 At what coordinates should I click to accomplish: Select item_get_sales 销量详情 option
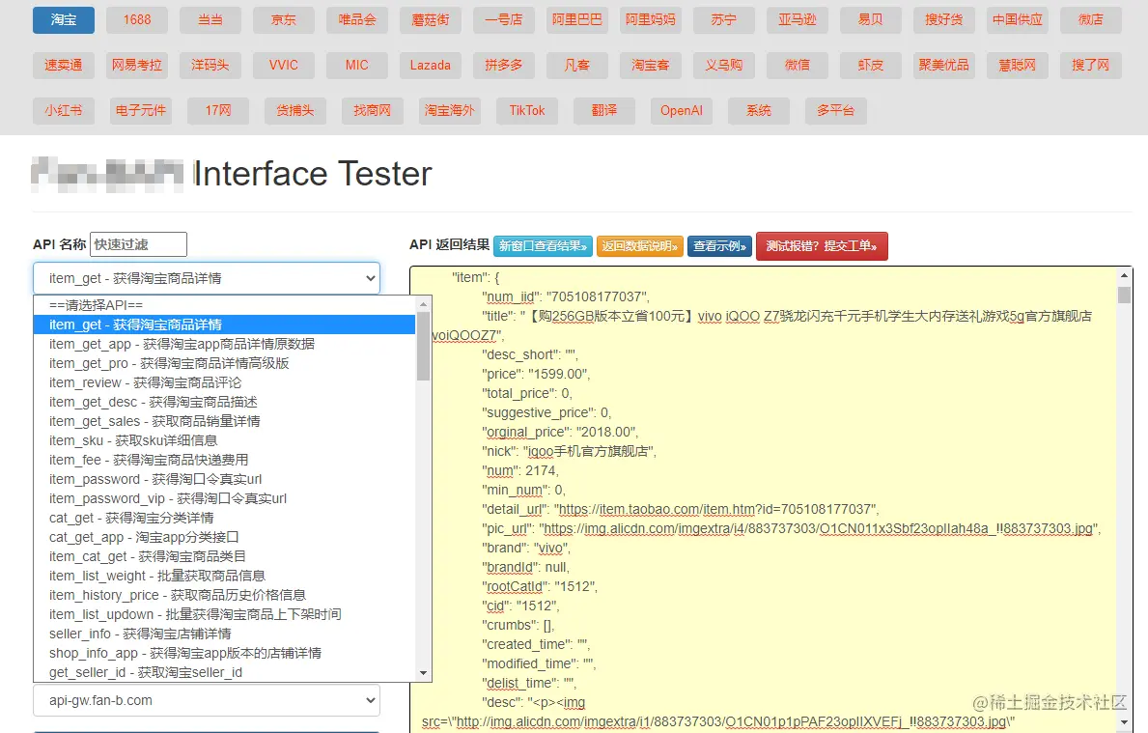click(x=224, y=421)
